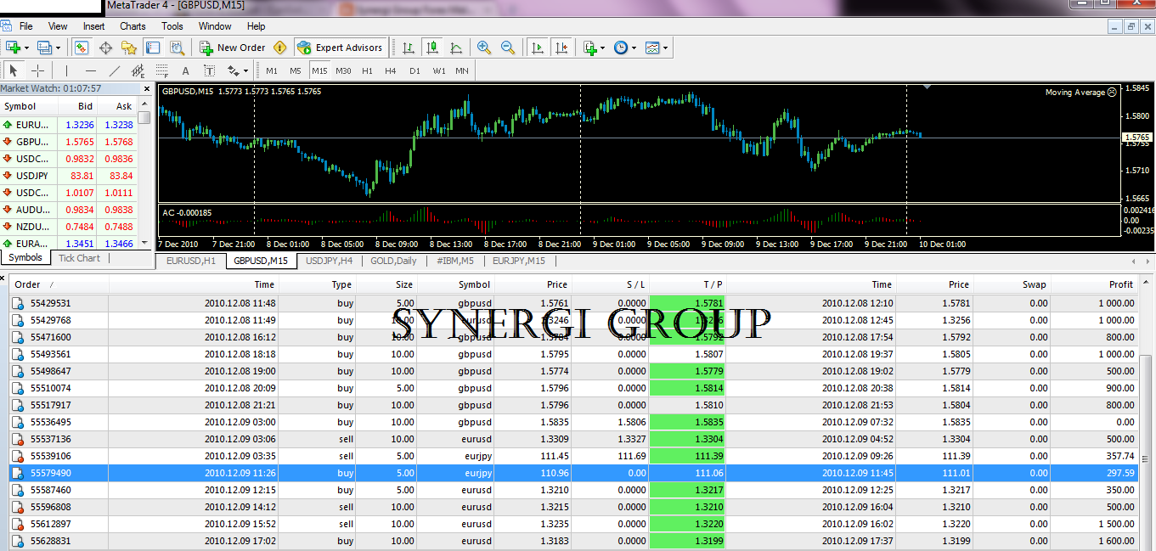Expand the Periods dropdown arrow

[634, 48]
